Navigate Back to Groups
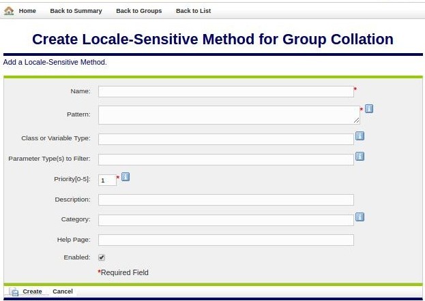Screen dimensions: 425x301 click(x=138, y=11)
